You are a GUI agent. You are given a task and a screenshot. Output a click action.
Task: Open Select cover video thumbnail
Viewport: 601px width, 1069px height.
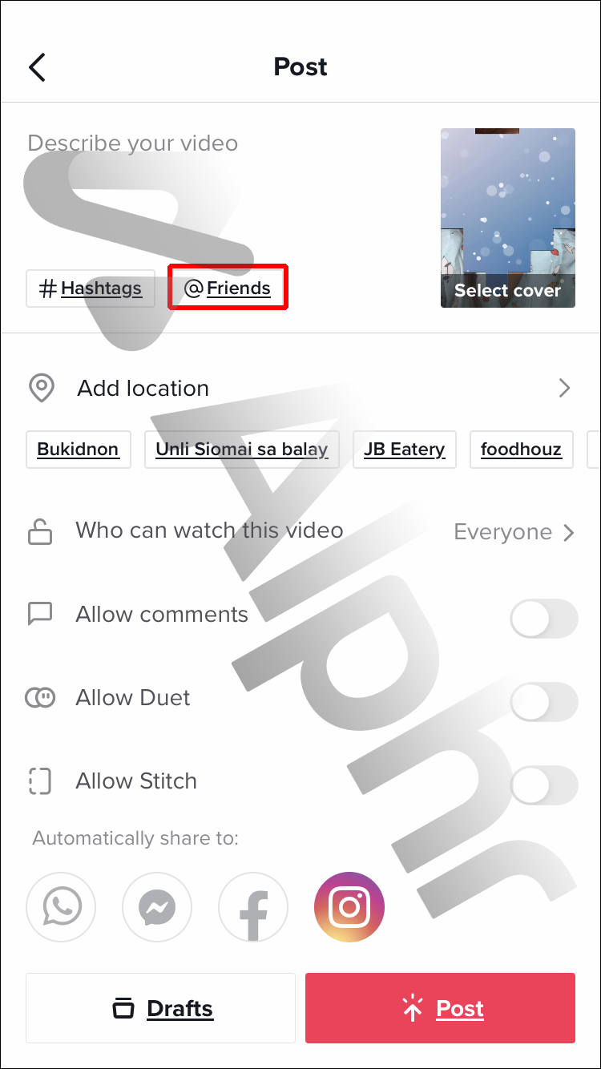coord(508,218)
